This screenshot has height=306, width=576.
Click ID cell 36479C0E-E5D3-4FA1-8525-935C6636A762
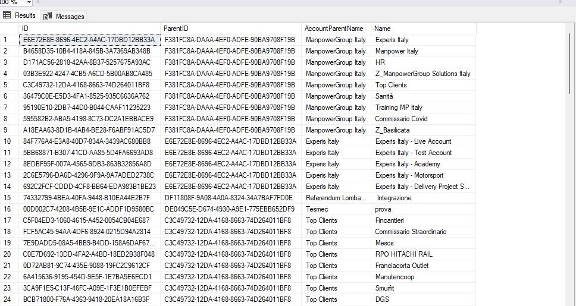click(90, 96)
